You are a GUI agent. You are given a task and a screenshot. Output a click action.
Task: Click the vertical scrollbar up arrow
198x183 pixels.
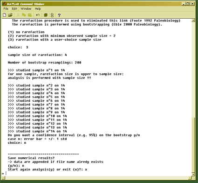click(193, 21)
